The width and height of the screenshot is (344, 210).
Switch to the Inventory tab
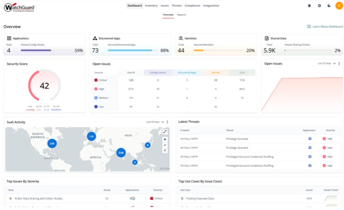tap(151, 5)
